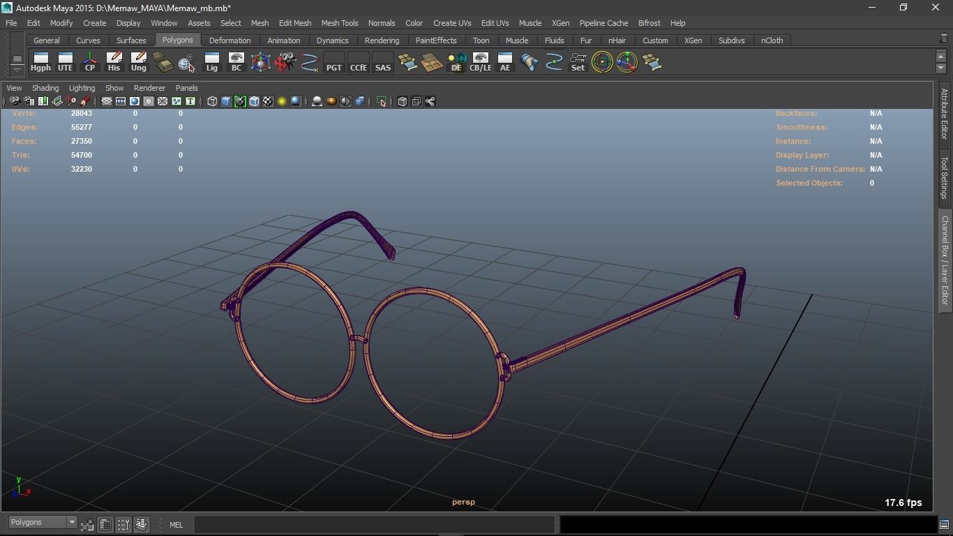
Task: Click the boot-shaped sculpt shelf icon
Action: 530,62
